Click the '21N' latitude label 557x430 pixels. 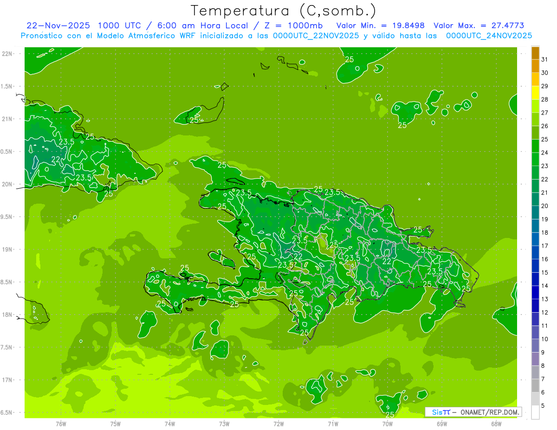(7, 119)
